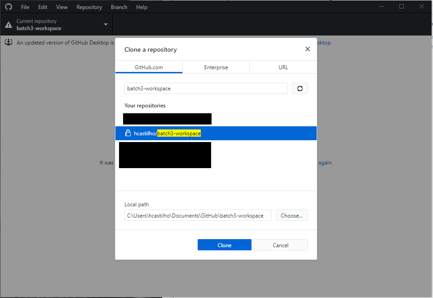Open the Repository menu

point(89,7)
